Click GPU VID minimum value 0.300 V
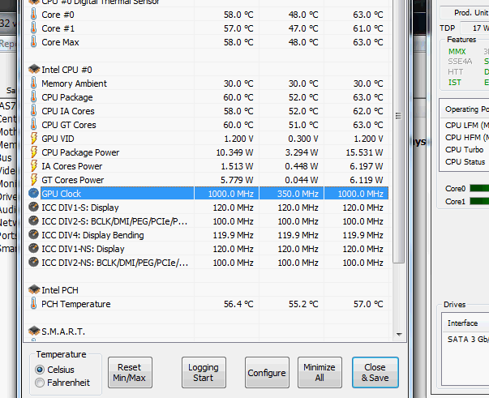489x398 pixels. click(302, 139)
